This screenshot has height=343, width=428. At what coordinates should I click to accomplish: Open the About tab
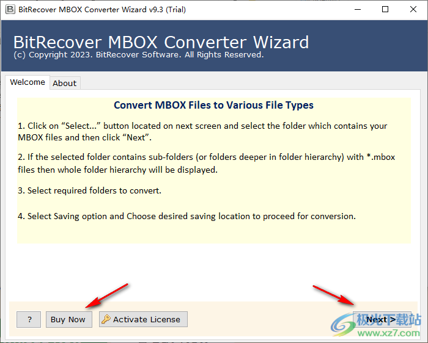[65, 83]
